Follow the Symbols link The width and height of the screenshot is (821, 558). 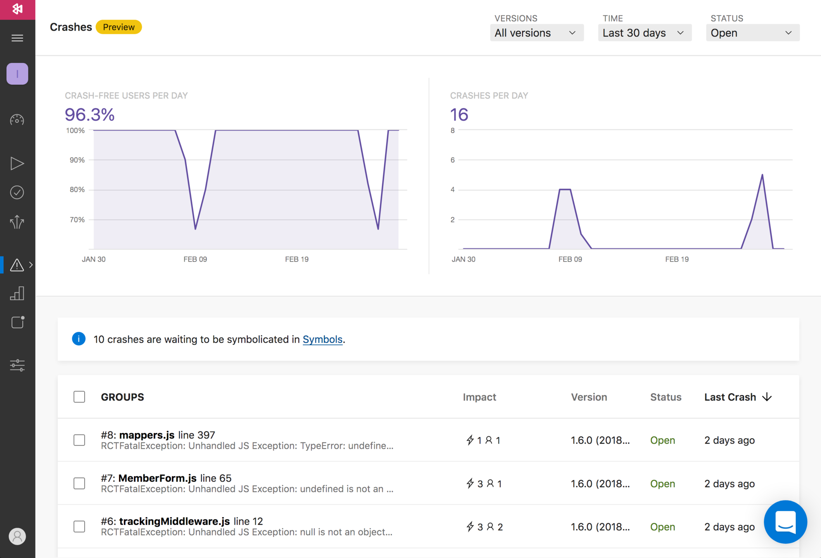(322, 339)
